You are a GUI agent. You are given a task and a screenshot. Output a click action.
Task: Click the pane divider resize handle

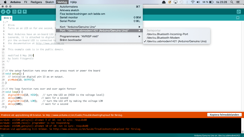122,111
